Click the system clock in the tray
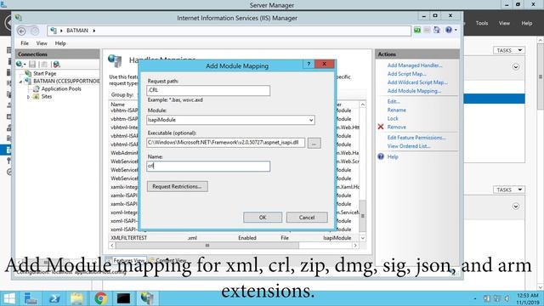Image resolution: width=544 pixels, height=306 pixels. 527,298
